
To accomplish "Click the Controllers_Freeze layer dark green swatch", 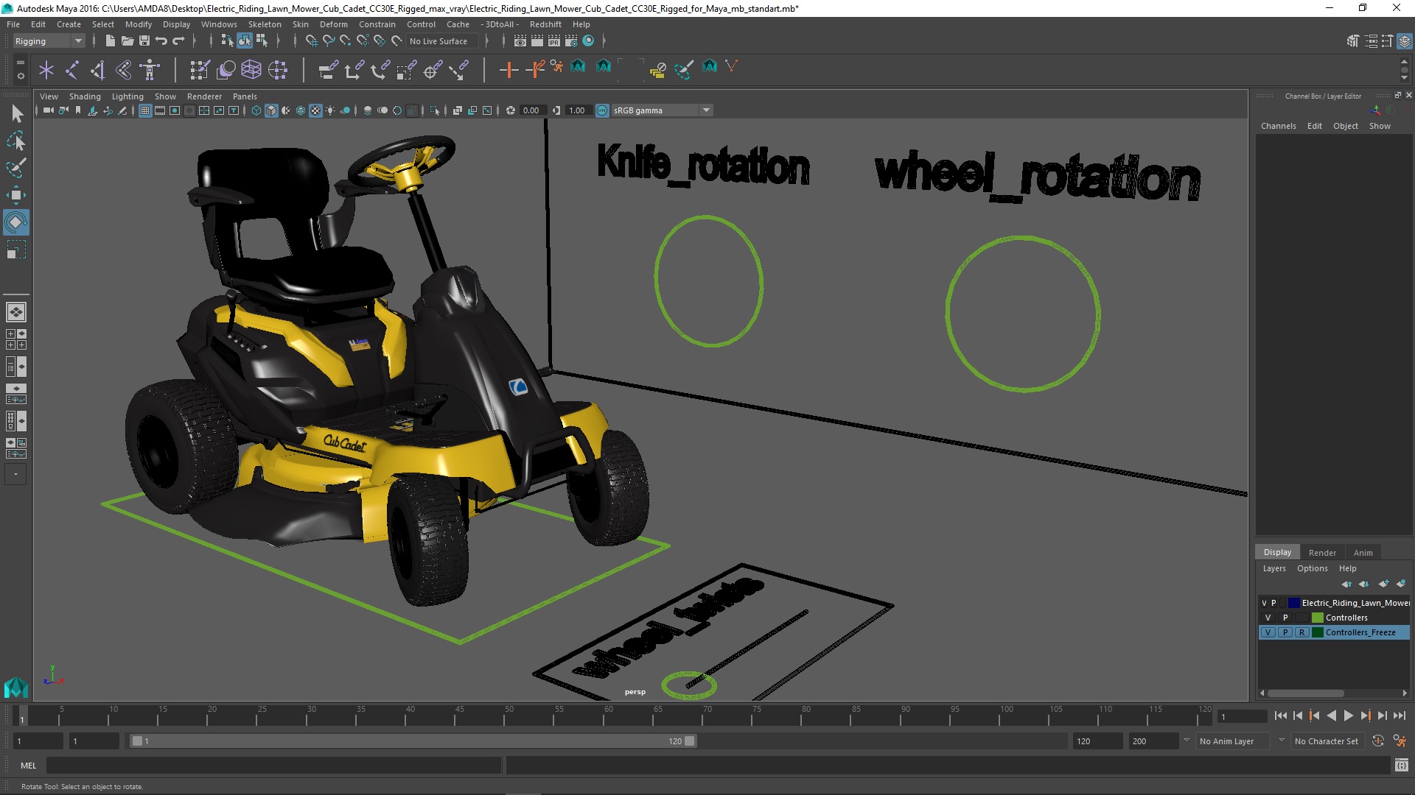I will click(1317, 632).
